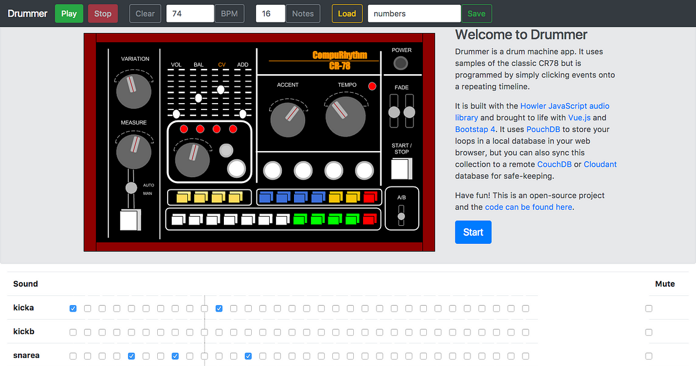Mute the kicka sound
Image resolution: width=696 pixels, height=366 pixels.
tap(648, 309)
